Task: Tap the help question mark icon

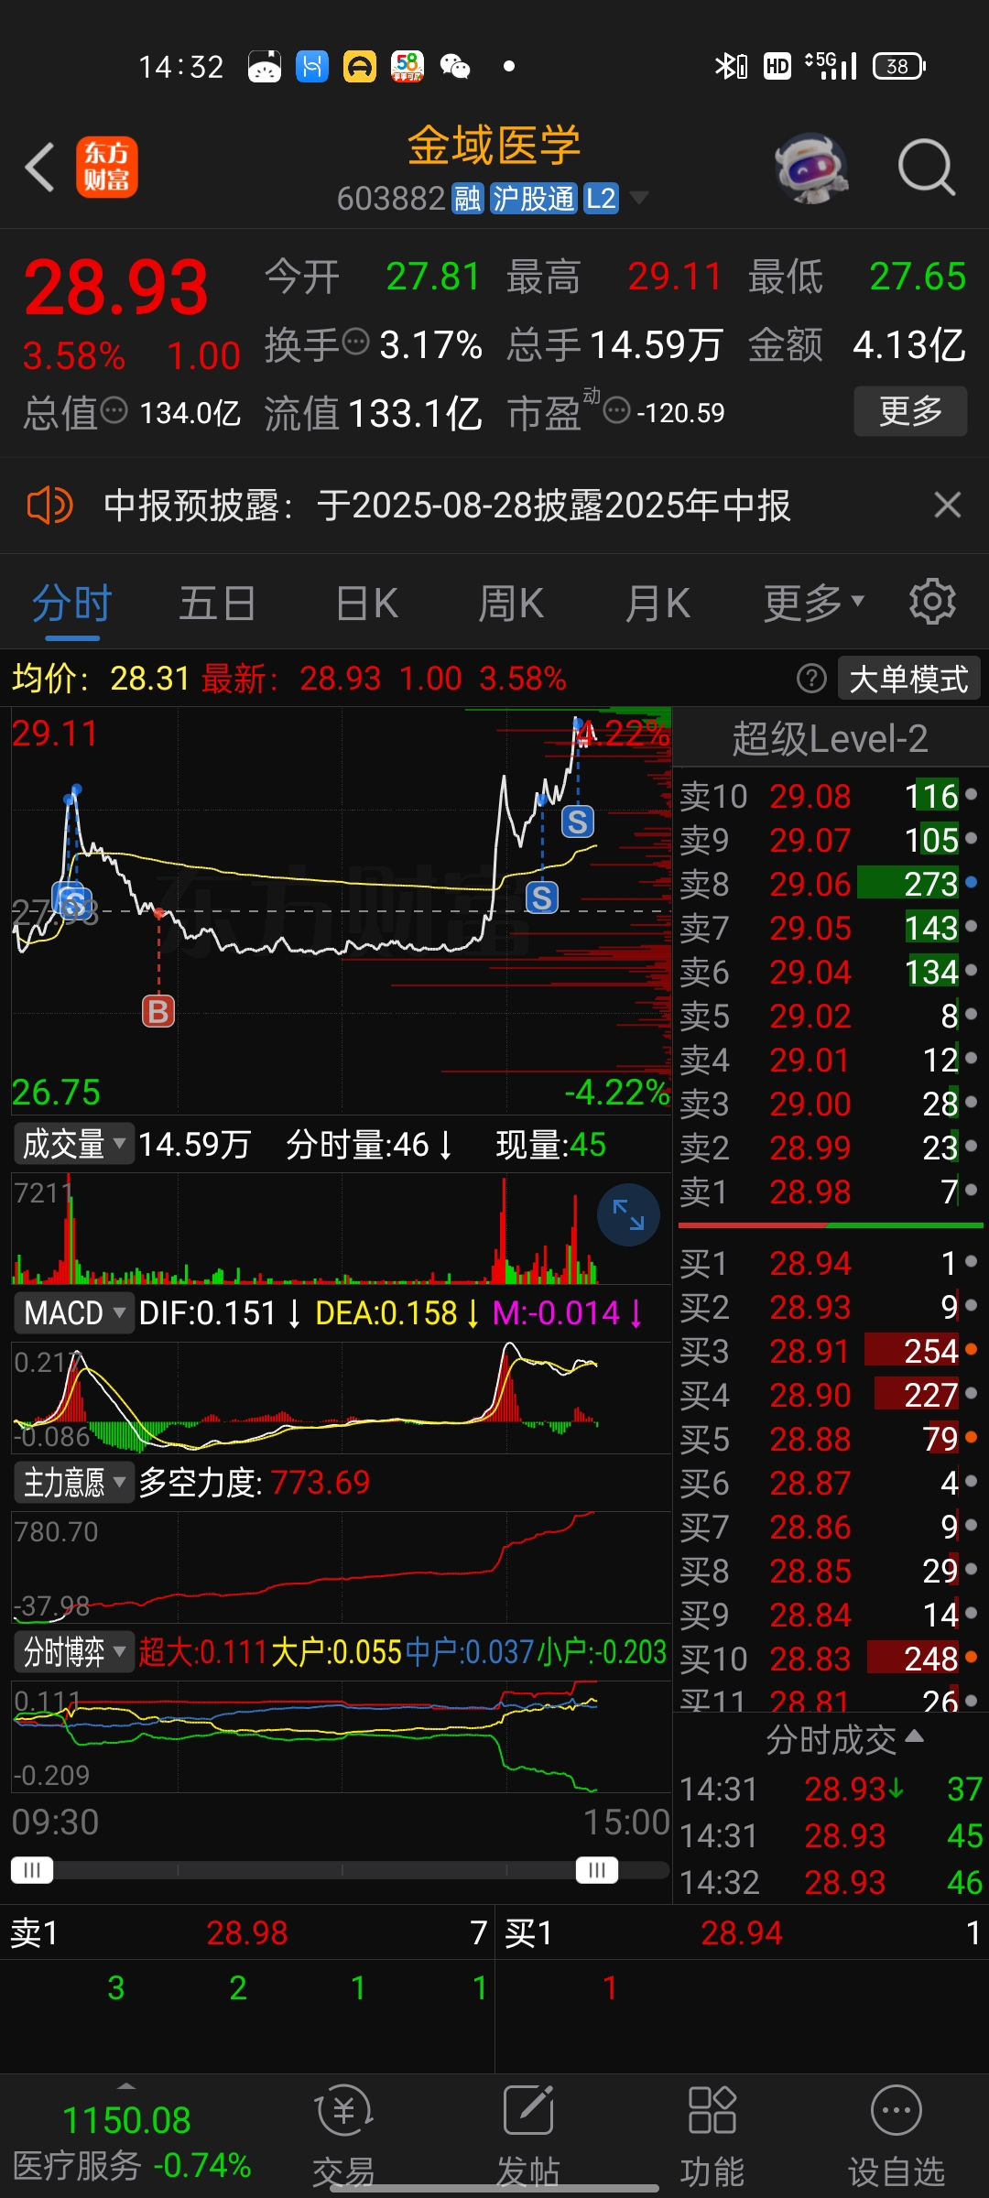Action: coord(811,679)
